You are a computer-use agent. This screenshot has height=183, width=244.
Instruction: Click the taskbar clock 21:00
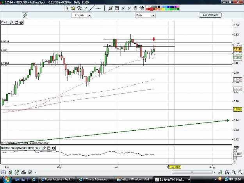click(238, 179)
